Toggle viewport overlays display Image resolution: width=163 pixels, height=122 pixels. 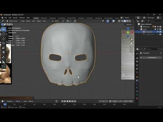click(113, 21)
